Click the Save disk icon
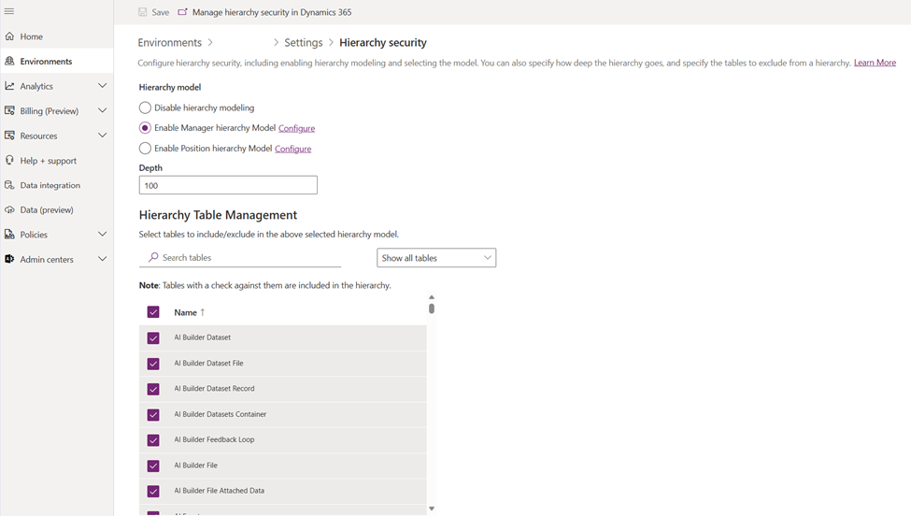 click(143, 12)
